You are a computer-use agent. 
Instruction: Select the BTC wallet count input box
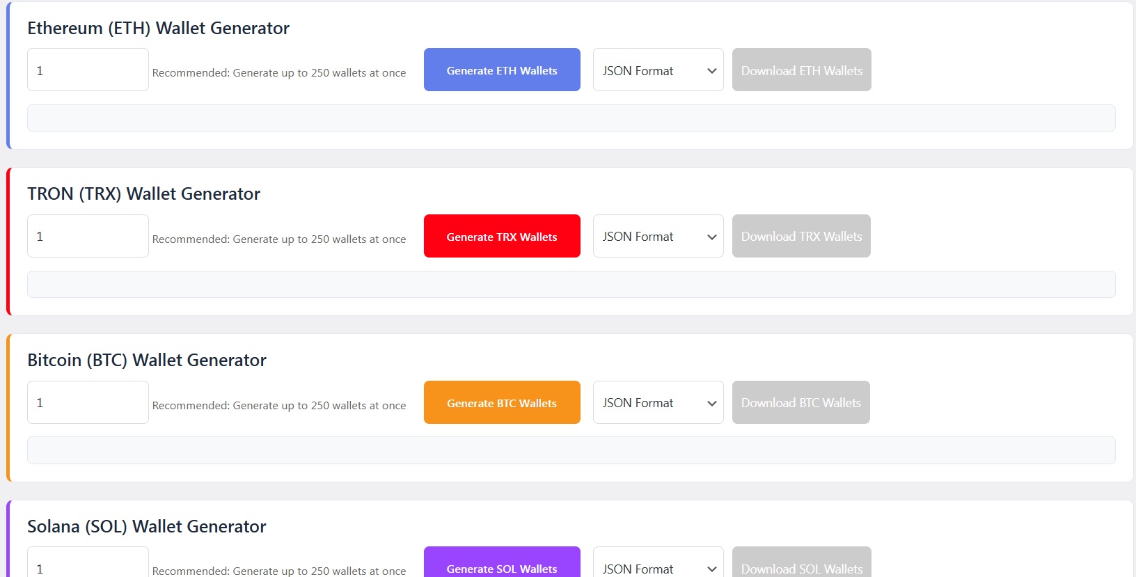tap(88, 402)
